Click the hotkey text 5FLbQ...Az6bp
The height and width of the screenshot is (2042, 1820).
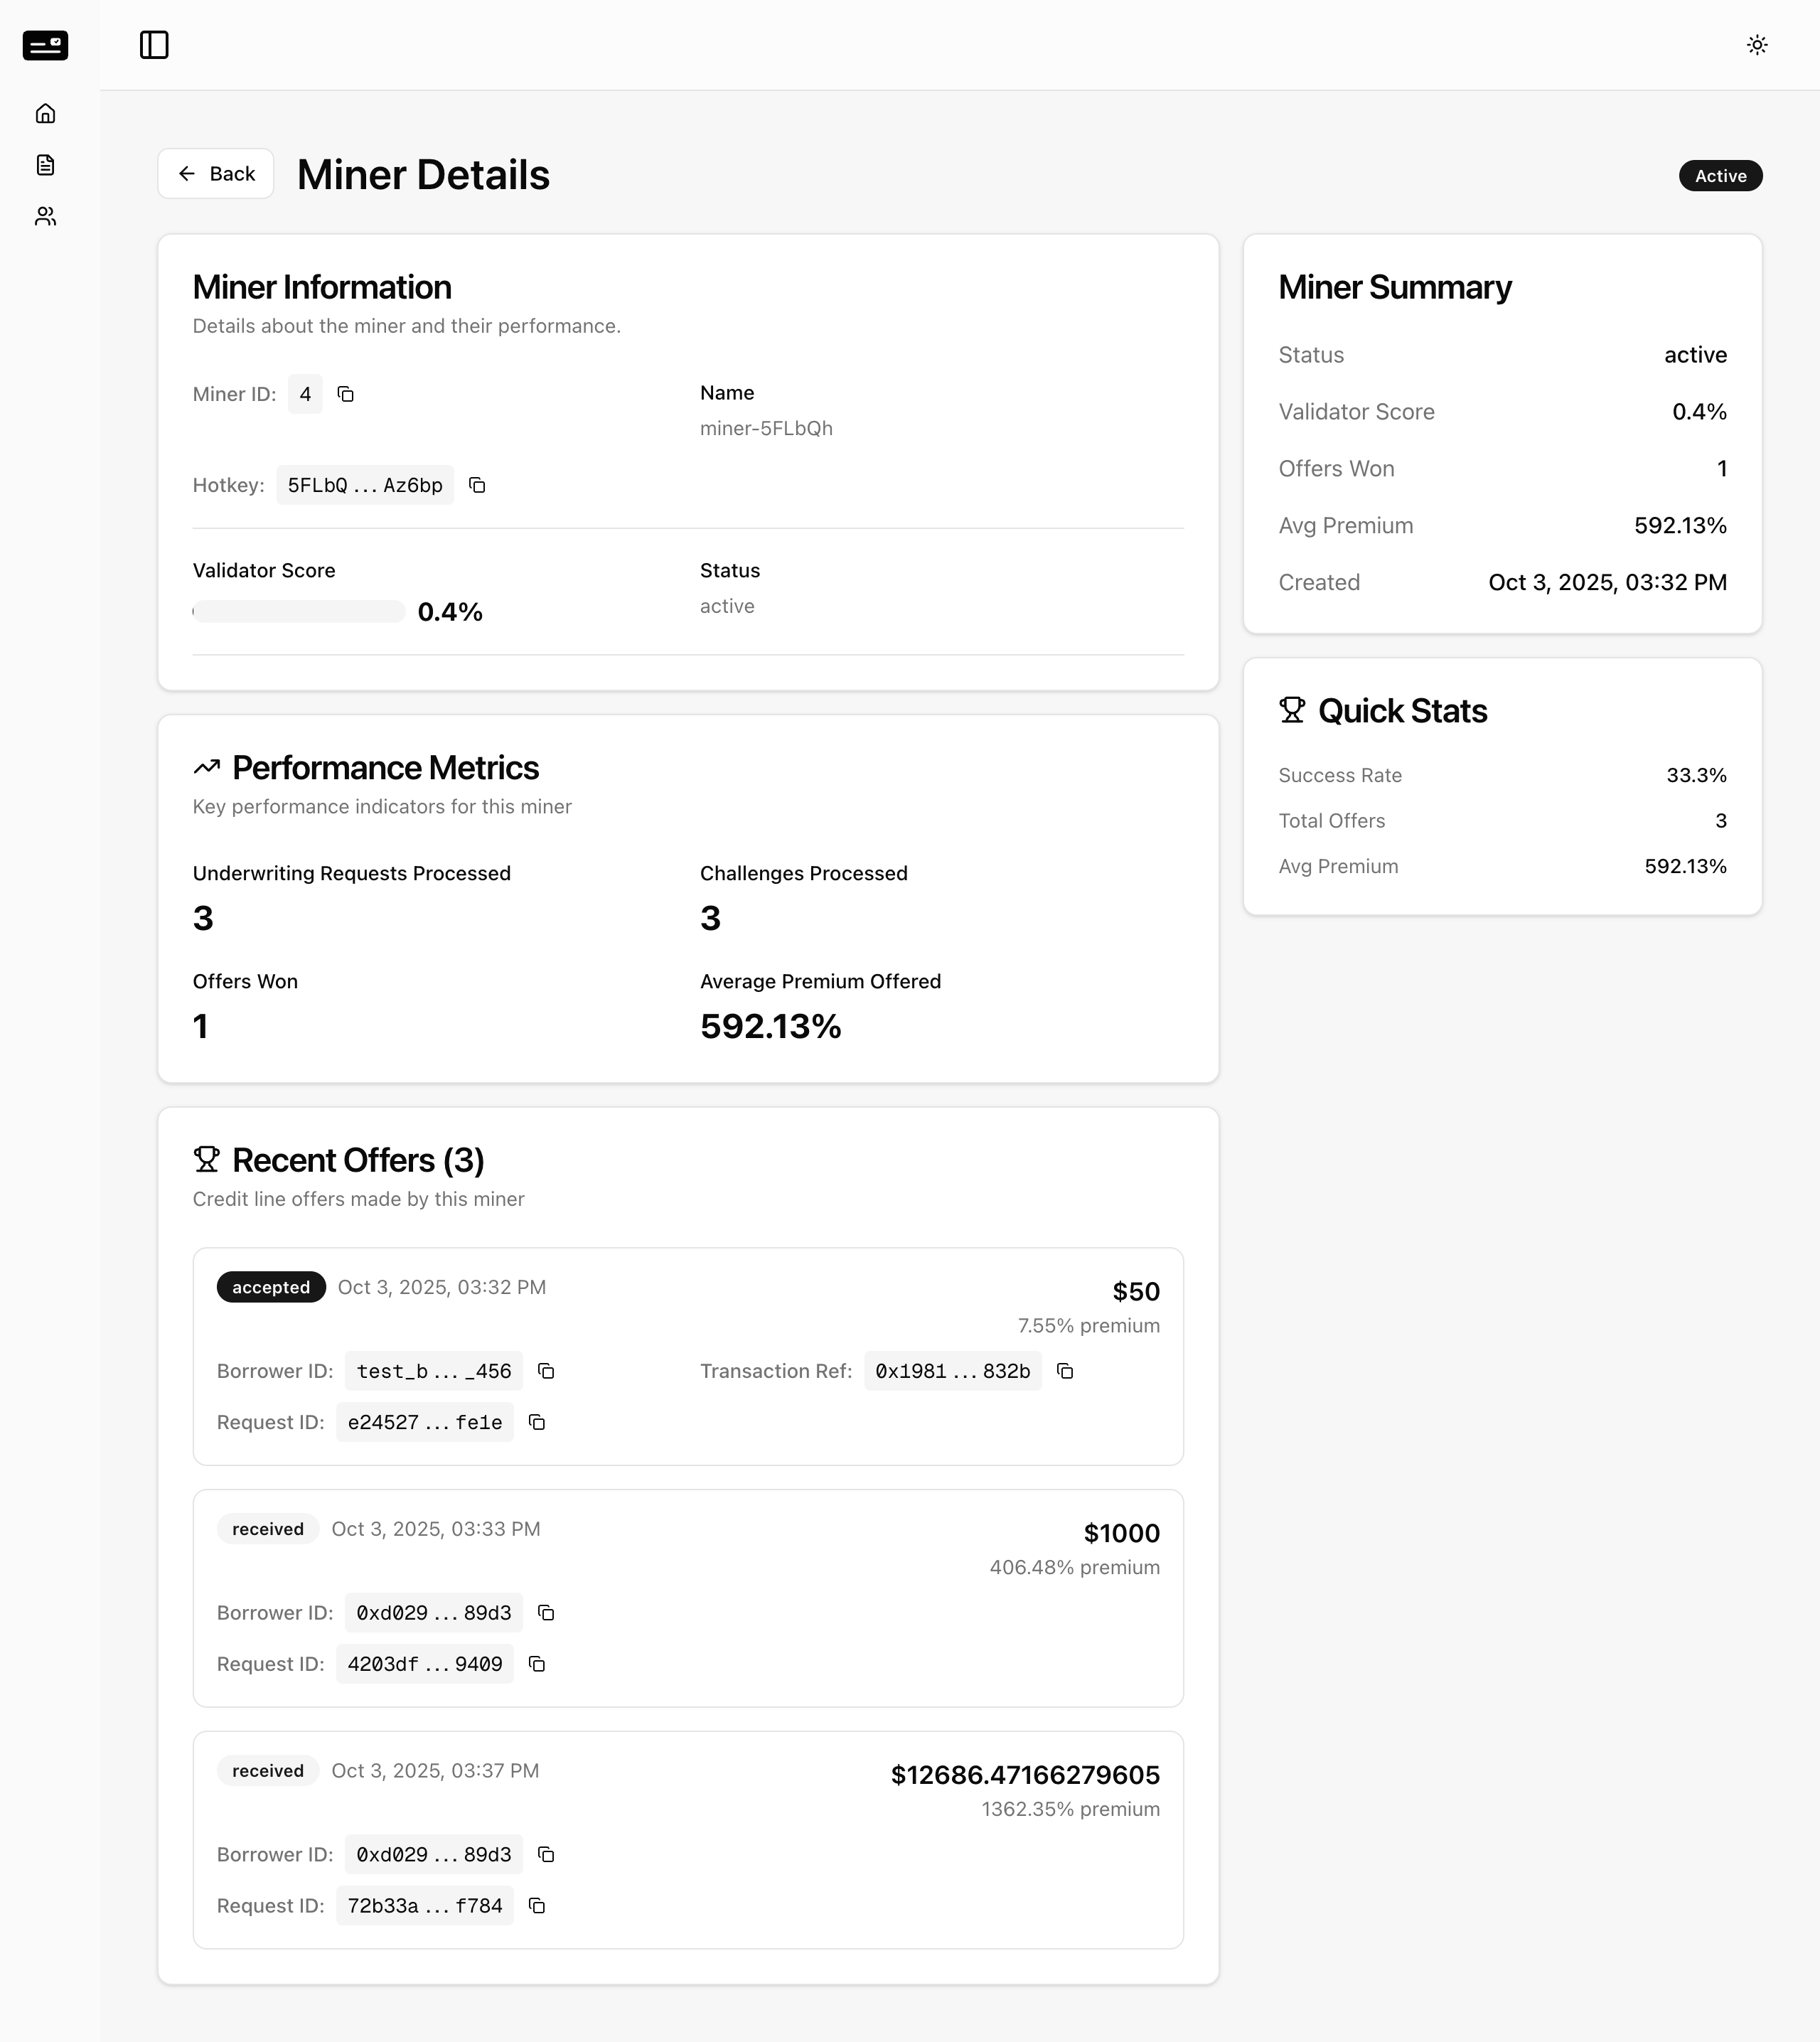(x=365, y=485)
